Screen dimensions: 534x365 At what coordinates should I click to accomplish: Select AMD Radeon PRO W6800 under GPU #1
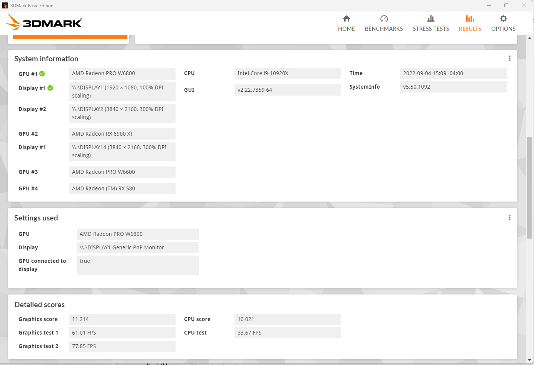coord(122,74)
